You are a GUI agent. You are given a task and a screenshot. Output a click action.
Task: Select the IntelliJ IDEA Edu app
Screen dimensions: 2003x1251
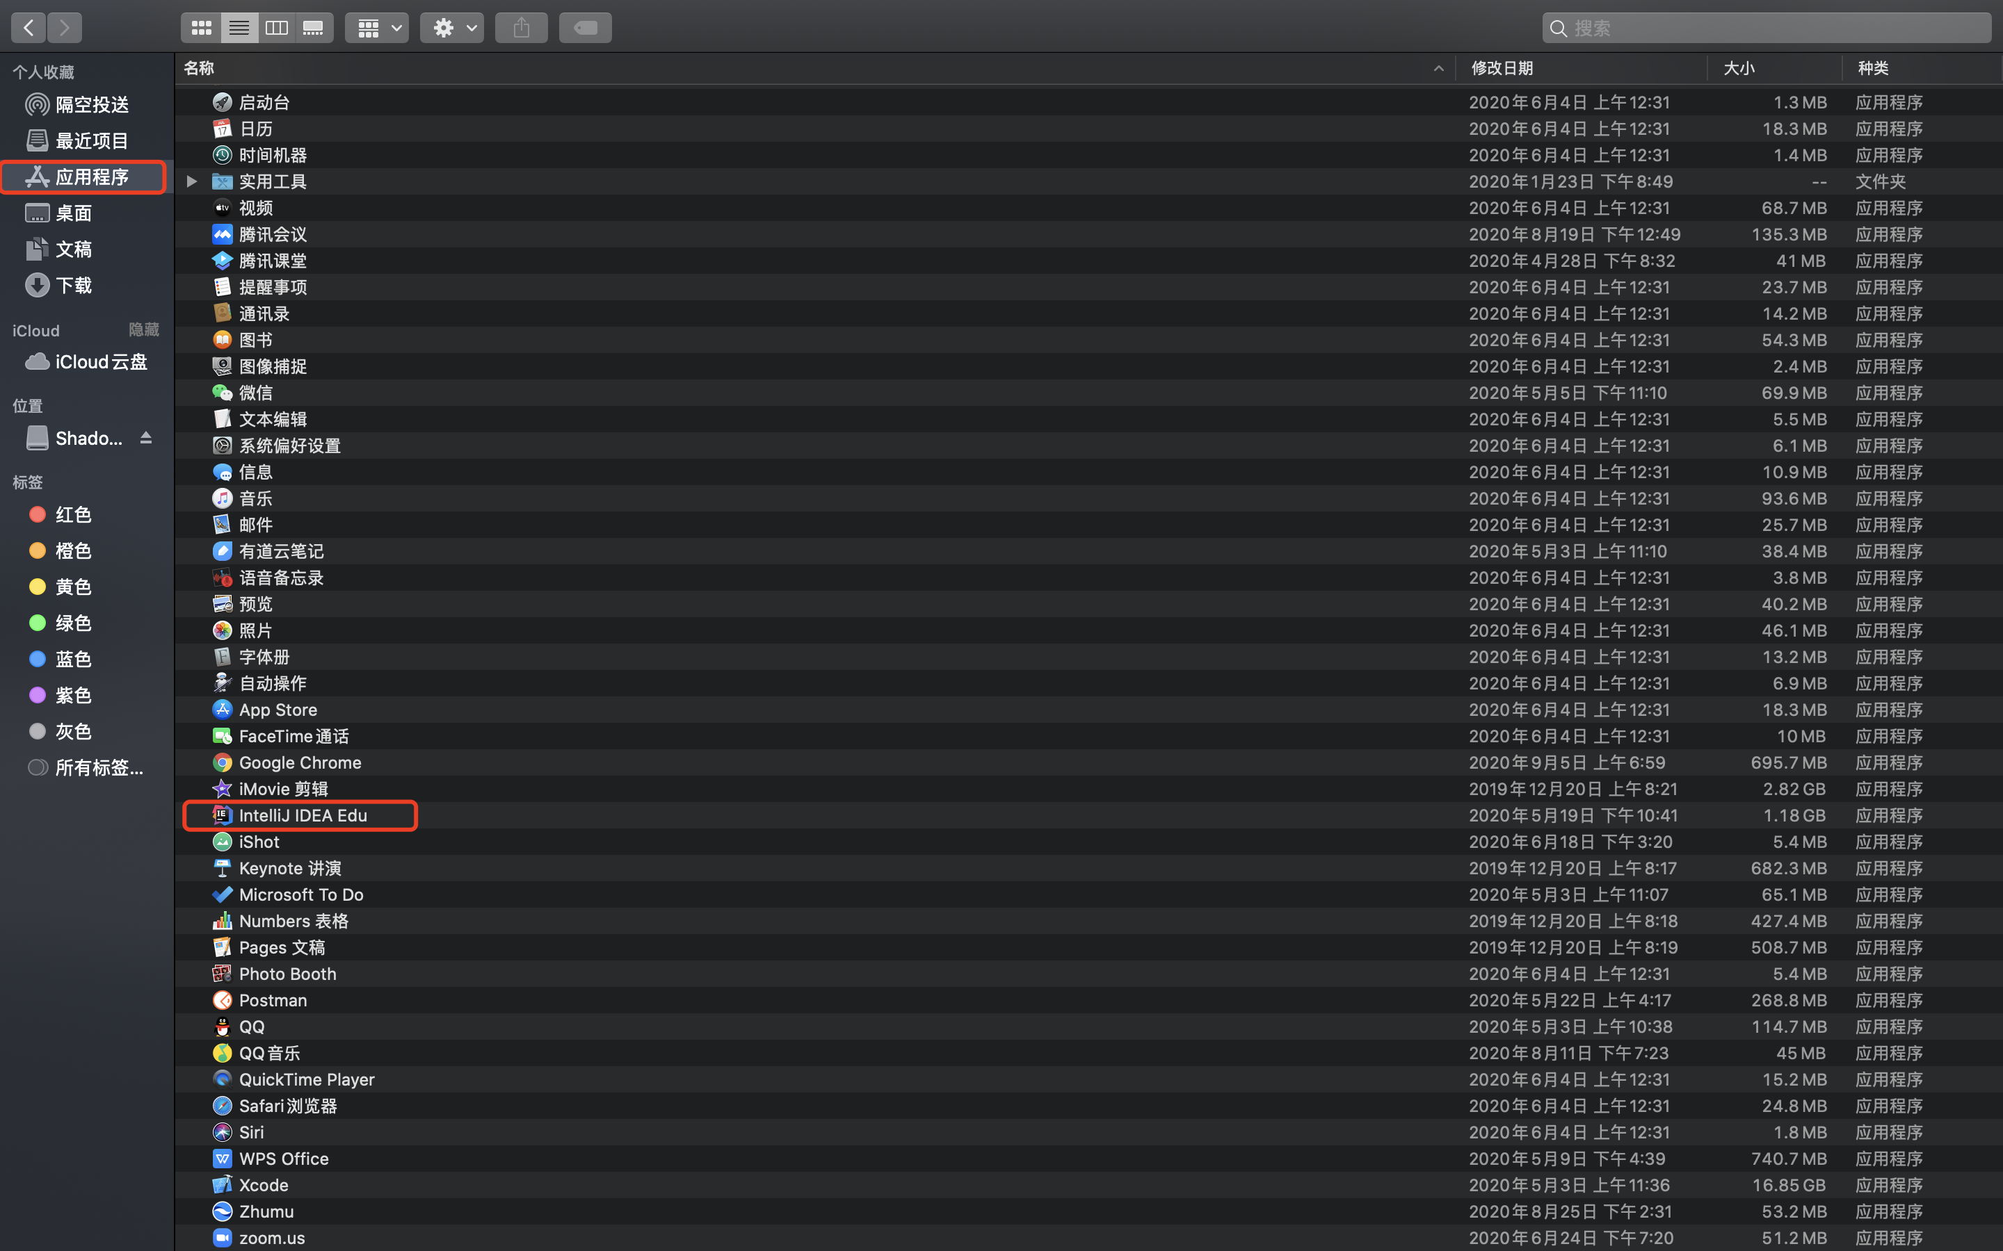coord(303,815)
